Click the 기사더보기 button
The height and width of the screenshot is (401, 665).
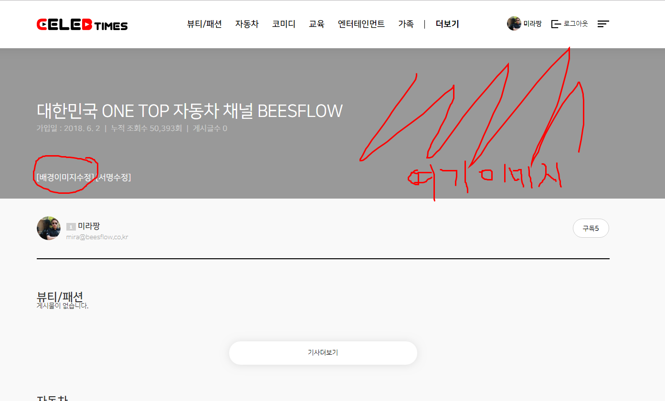tap(323, 353)
